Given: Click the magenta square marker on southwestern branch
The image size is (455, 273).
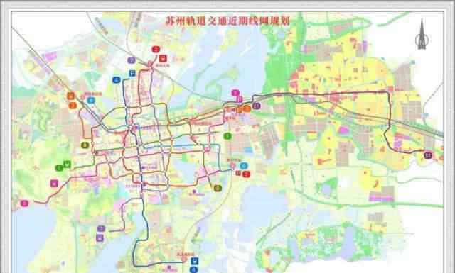Looking at the screenshot, I should (54, 183).
